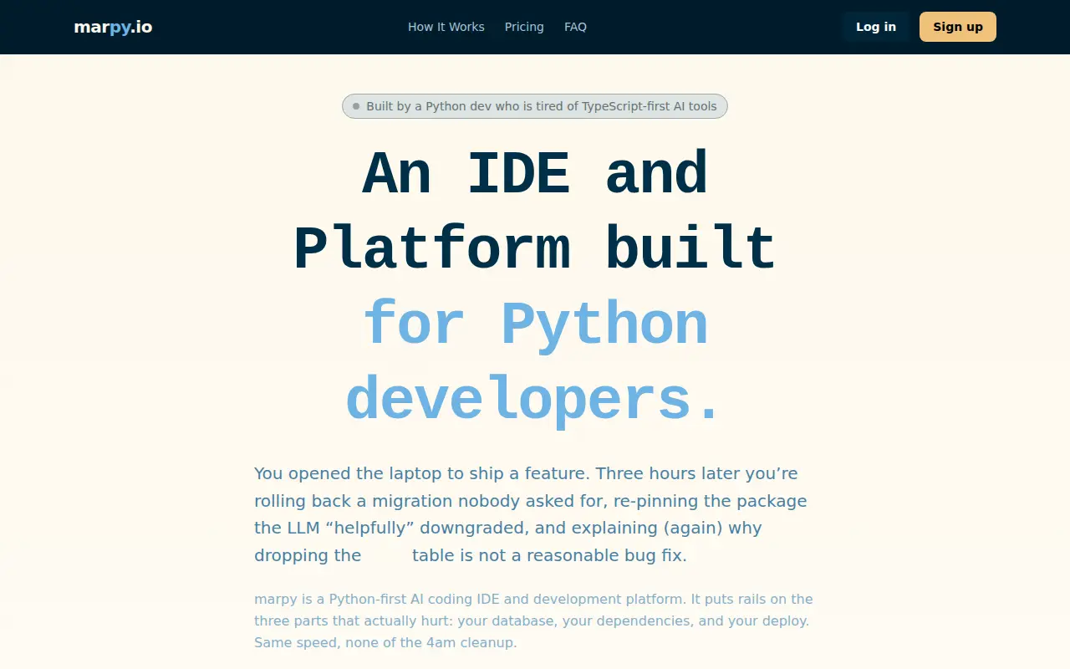The width and height of the screenshot is (1070, 669).
Task: Click the 'for Python developers.' heading text
Action: [x=535, y=362]
